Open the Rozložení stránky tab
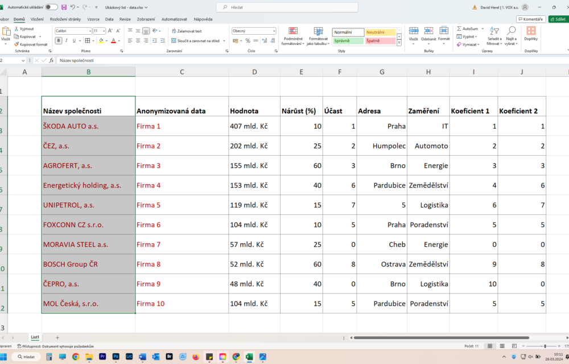 65,19
